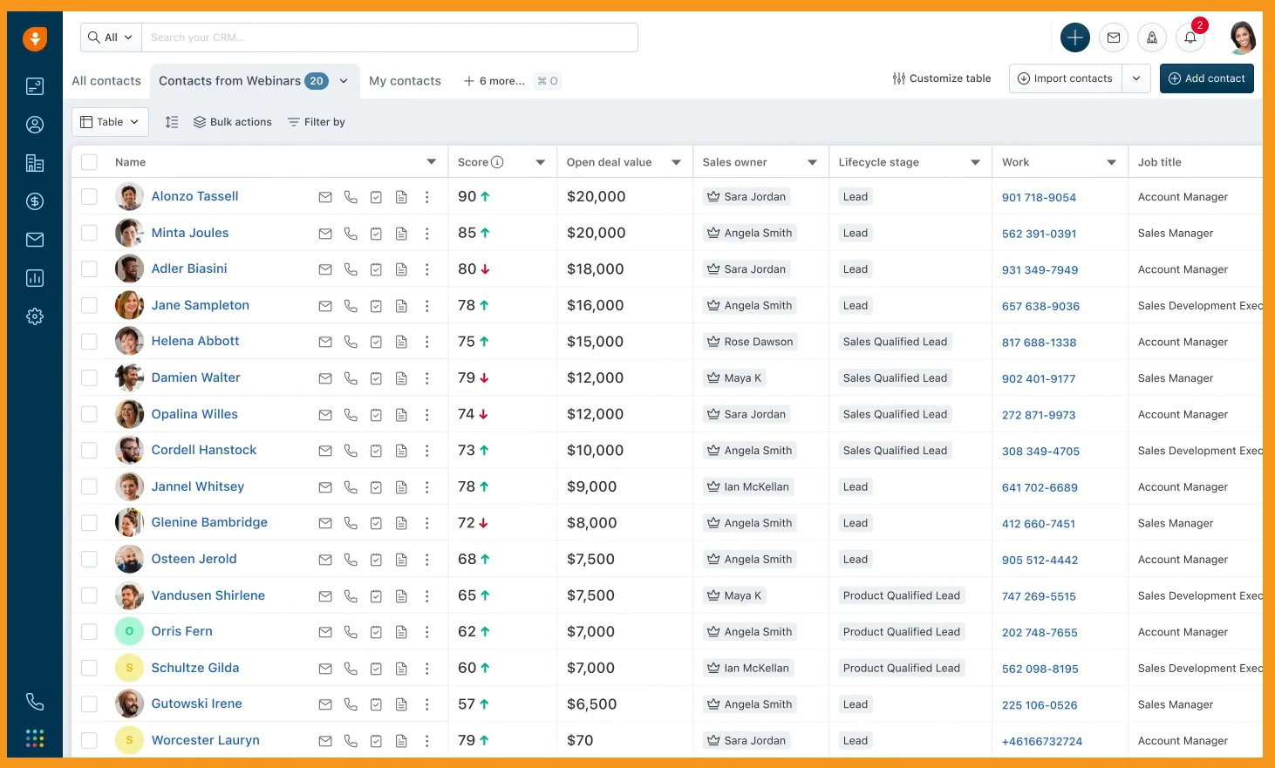1275x768 pixels.
Task: Click the Add contact button
Action: 1206,78
